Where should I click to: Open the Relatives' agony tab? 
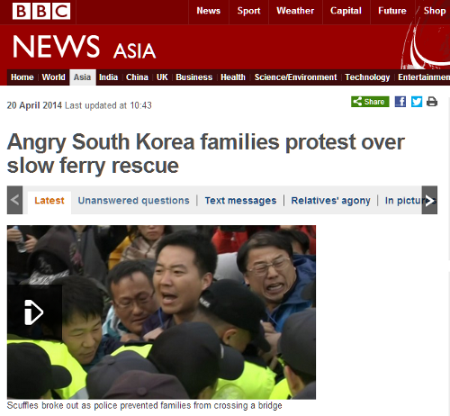[330, 200]
